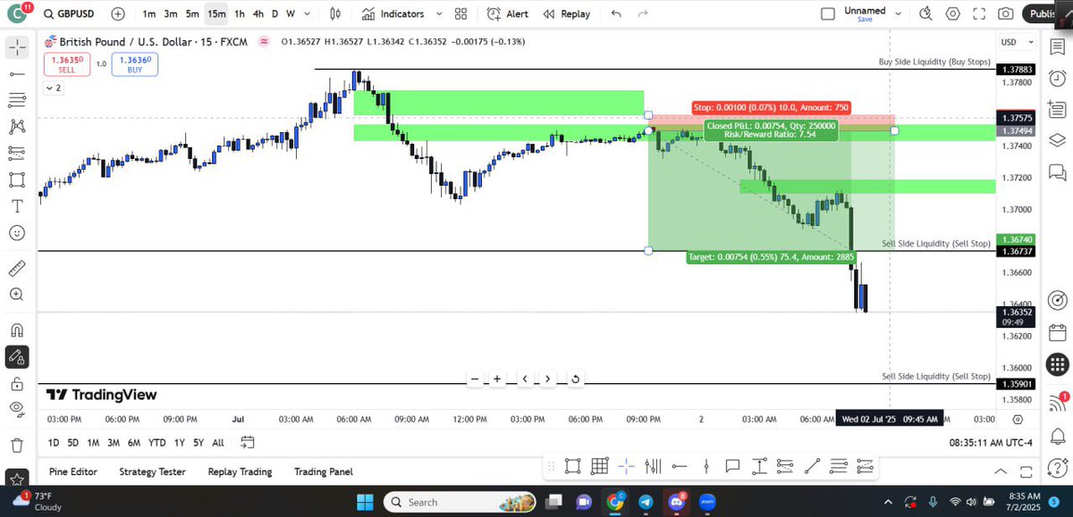
Task: Click the blue BUY price button
Action: pos(134,63)
